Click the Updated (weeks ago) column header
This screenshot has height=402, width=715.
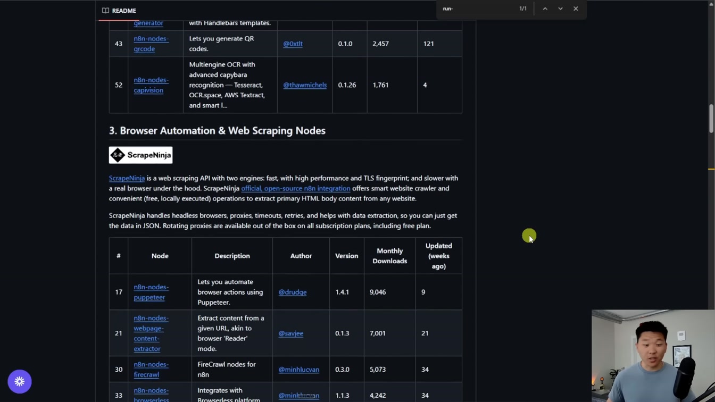438,256
